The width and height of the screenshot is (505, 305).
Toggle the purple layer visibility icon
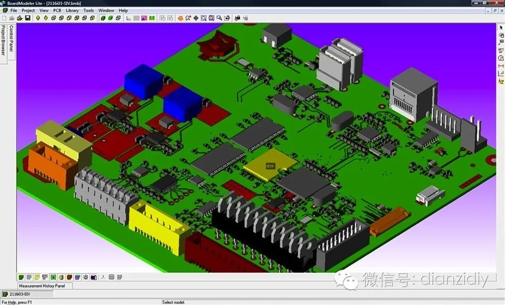(77, 277)
